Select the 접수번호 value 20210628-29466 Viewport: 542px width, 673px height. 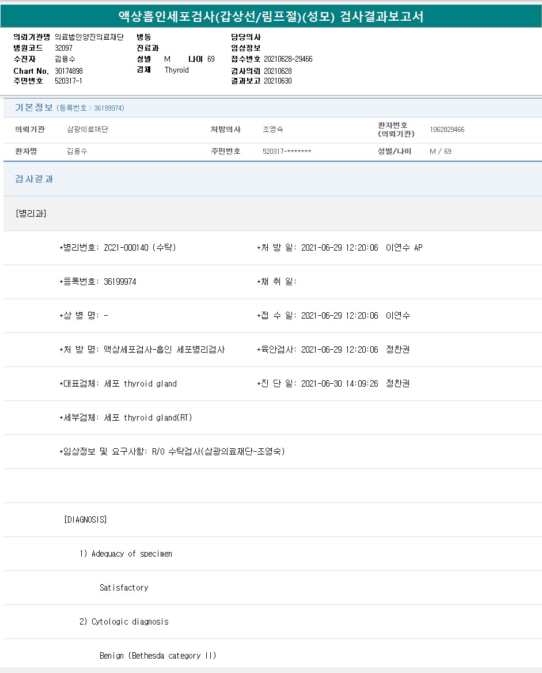288,59
